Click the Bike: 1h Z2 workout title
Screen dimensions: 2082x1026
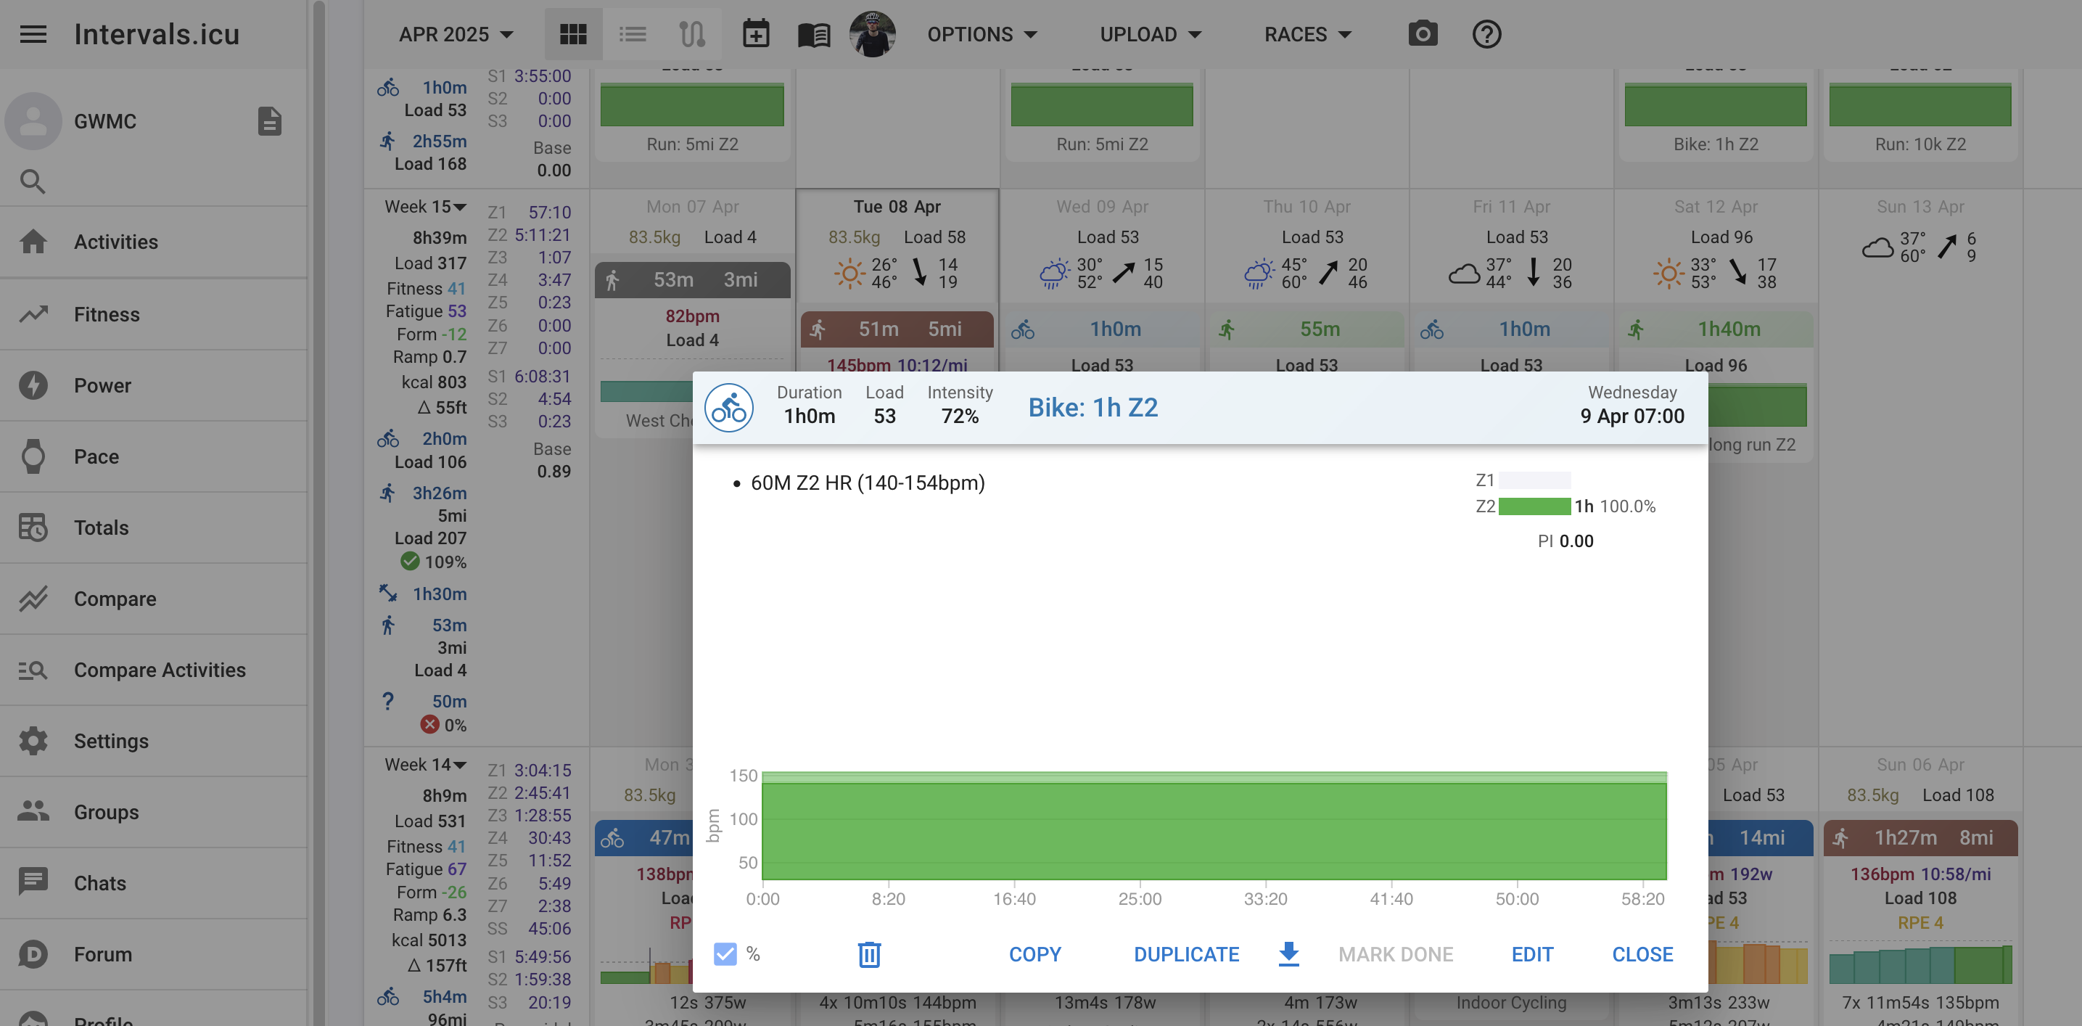pos(1093,408)
